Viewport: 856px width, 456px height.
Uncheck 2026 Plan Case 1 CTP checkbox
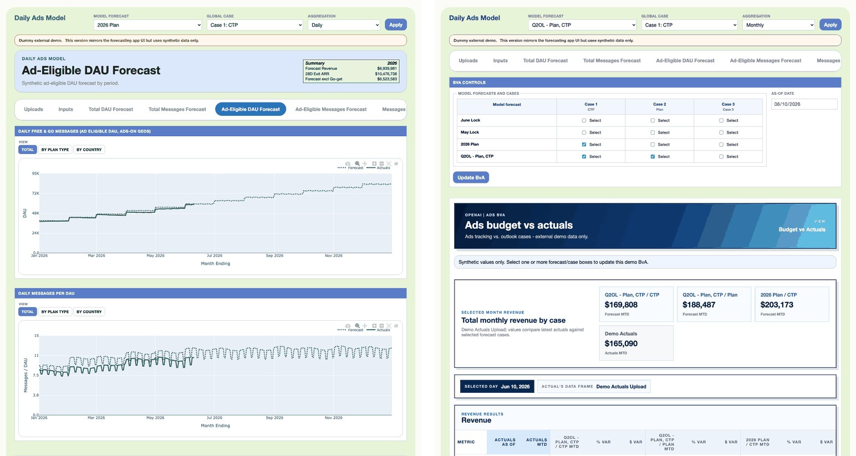tap(584, 145)
